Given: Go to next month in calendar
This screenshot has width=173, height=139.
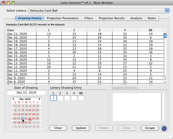Looking at the screenshot, I should (40, 99).
